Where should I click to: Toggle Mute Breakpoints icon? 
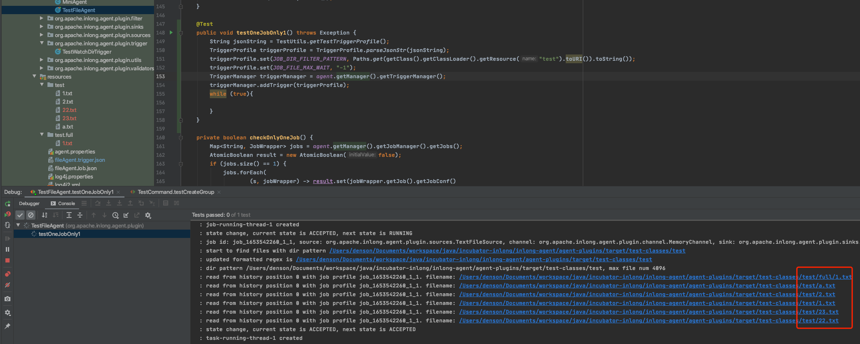tap(7, 285)
